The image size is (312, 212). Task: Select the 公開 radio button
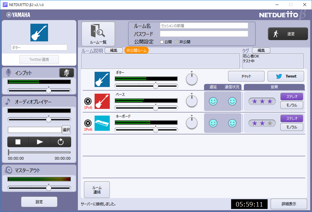[x=162, y=42]
